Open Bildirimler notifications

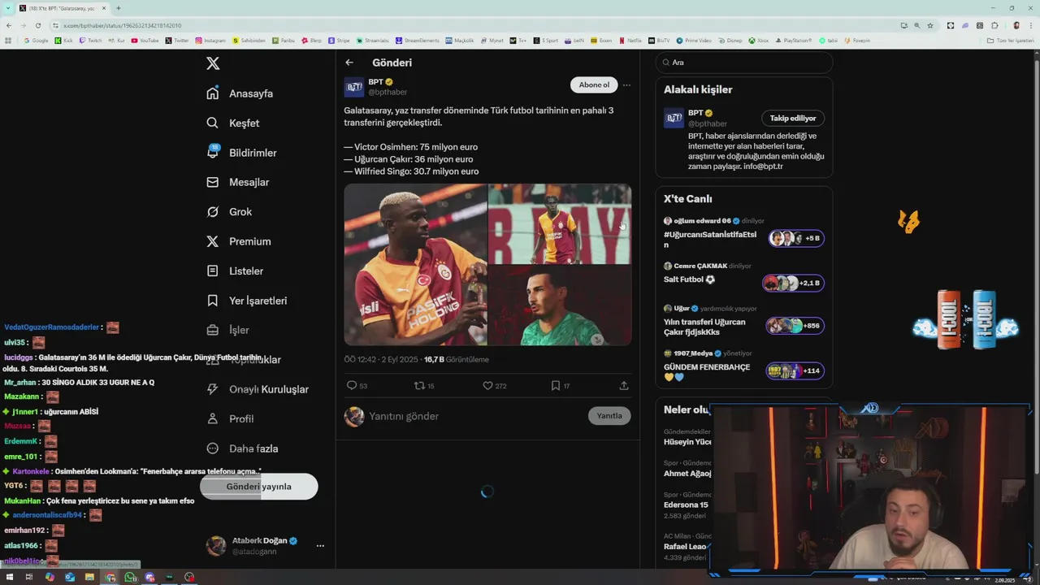point(241,153)
